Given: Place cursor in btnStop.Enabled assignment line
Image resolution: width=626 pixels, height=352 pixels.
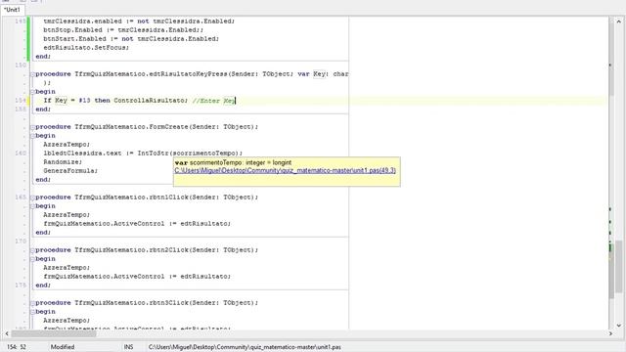Looking at the screenshot, I should [123, 30].
